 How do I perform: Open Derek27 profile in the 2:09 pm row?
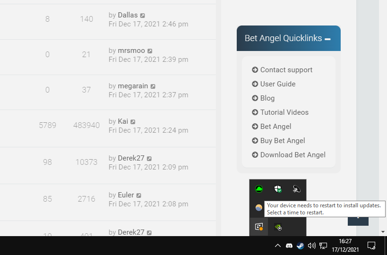(x=131, y=158)
